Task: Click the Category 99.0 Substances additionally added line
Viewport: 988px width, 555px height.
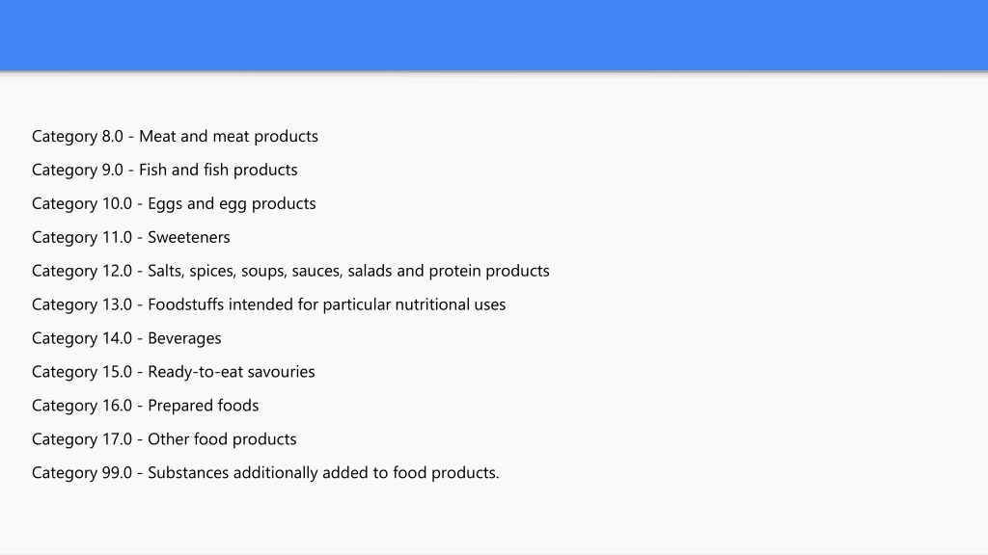Action: tap(265, 473)
